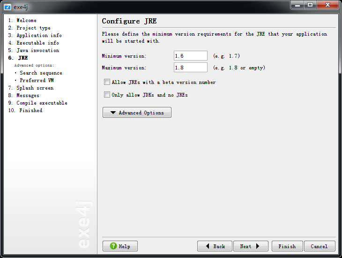Maximize the exe4j window
Viewport: 342px width, 258px height.
[310, 5]
